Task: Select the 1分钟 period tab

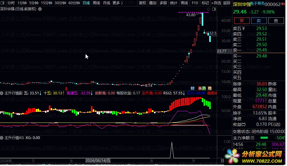Action: tap(22, 3)
